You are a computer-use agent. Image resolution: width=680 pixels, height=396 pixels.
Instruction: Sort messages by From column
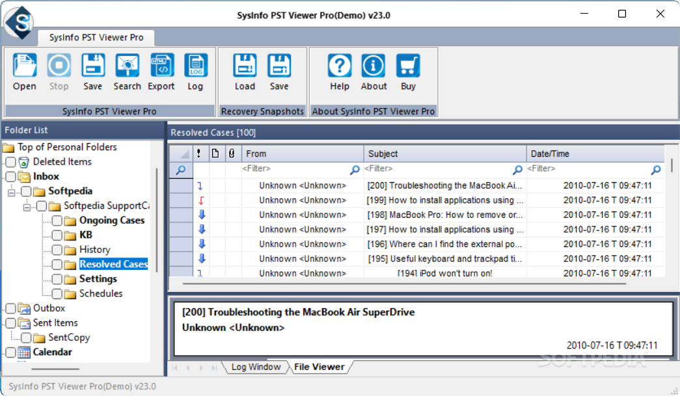(x=303, y=153)
